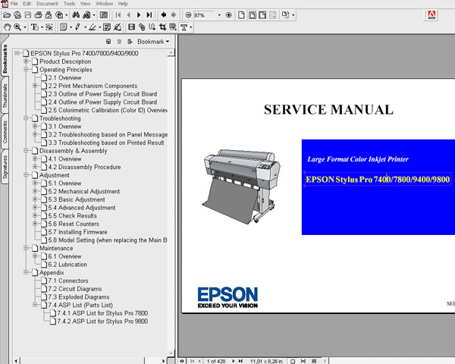Switch to the Comments side tab
This screenshot has width=455, height=364.
[5, 132]
